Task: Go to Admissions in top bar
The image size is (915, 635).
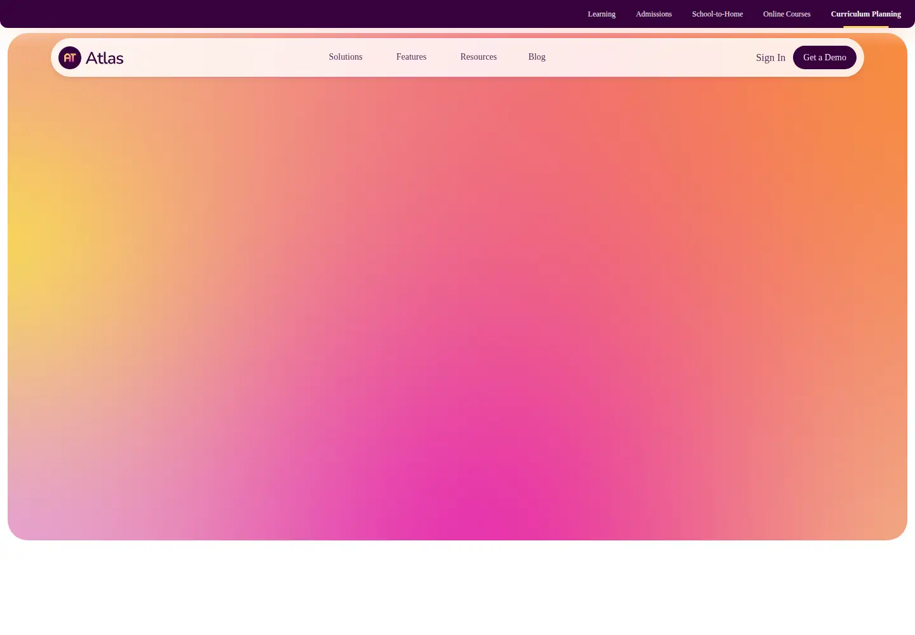Action: pyautogui.click(x=654, y=14)
